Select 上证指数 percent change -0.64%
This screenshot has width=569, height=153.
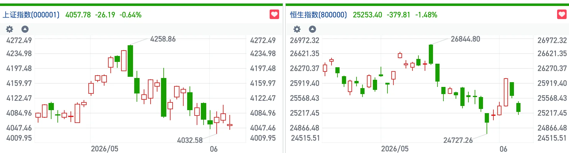(130, 15)
